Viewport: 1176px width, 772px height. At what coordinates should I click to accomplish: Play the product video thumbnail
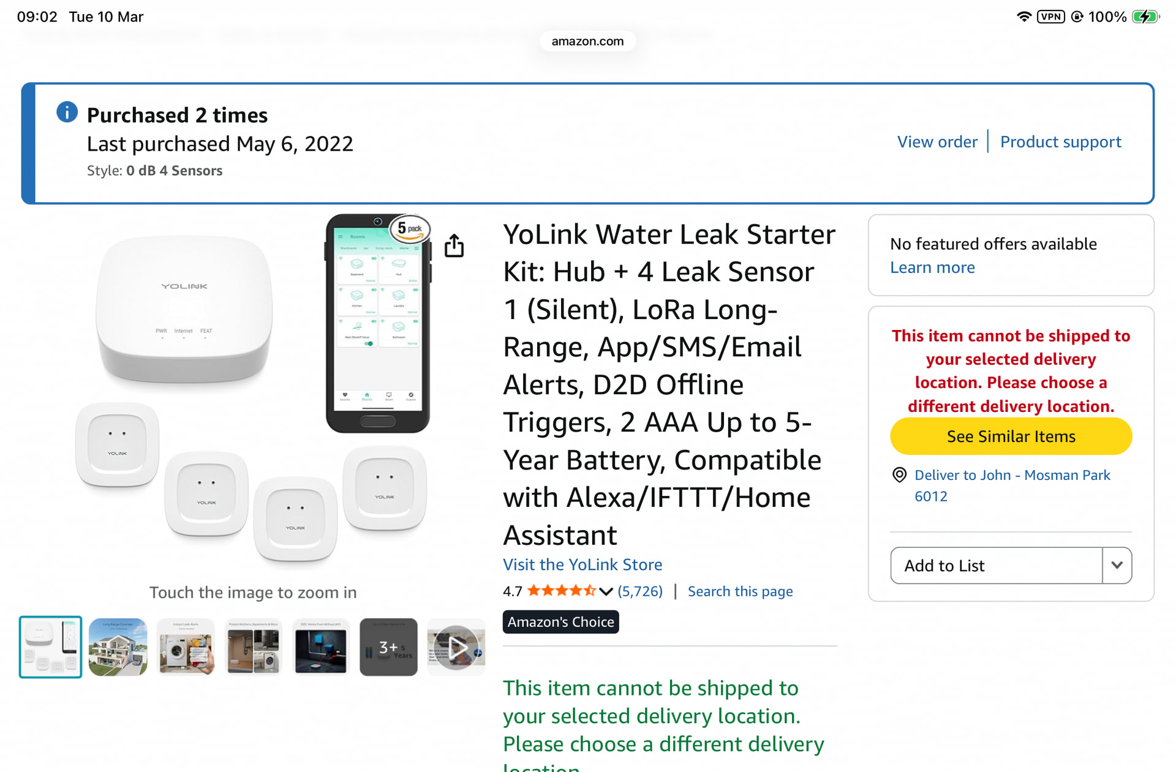pyautogui.click(x=456, y=647)
